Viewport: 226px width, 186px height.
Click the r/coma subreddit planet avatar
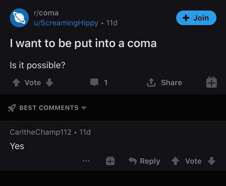pyautogui.click(x=19, y=18)
